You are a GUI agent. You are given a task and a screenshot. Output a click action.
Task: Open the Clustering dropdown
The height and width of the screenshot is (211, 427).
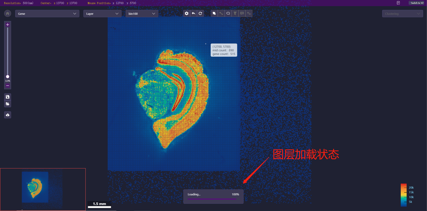(402, 14)
